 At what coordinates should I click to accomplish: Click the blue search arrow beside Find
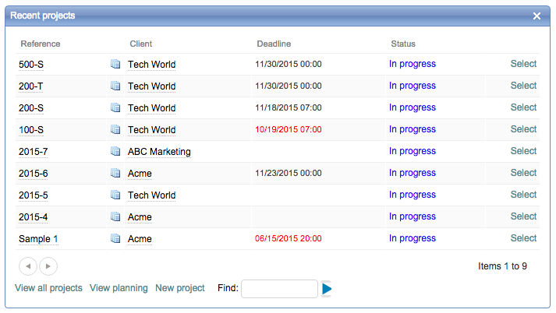[x=327, y=289]
